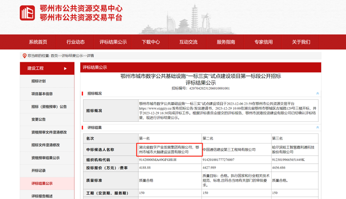Select 开标记录 in the sidebar
Image resolution: width=346 pixels, height=199 pixels.
pyautogui.click(x=47, y=170)
